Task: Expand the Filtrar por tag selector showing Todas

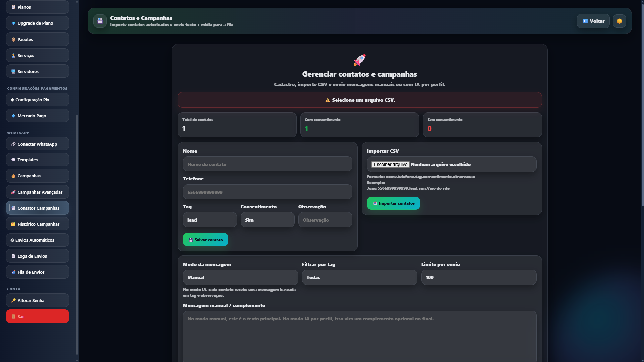Action: (x=359, y=277)
